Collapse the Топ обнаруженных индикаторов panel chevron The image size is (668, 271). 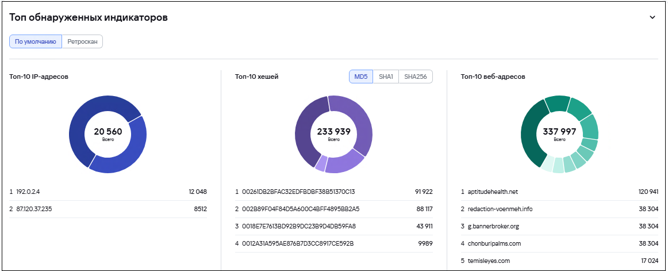[x=652, y=17]
